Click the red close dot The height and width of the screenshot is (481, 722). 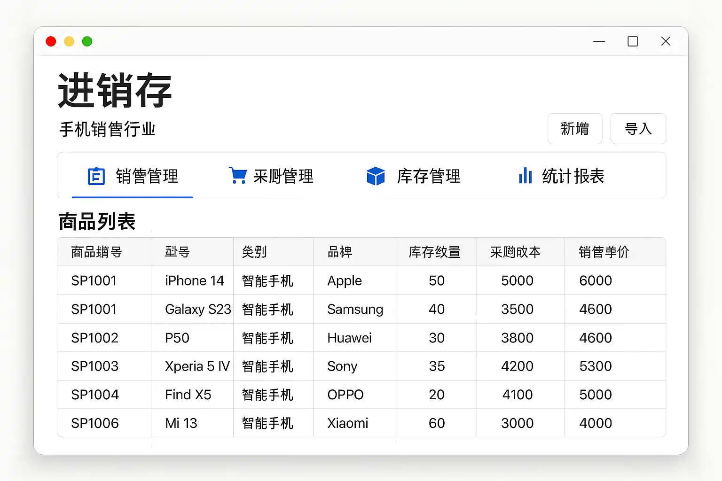coord(51,41)
